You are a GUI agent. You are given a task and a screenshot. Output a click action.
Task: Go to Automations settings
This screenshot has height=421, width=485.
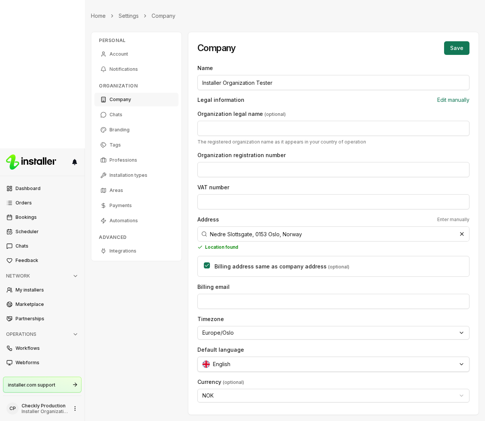(136, 221)
